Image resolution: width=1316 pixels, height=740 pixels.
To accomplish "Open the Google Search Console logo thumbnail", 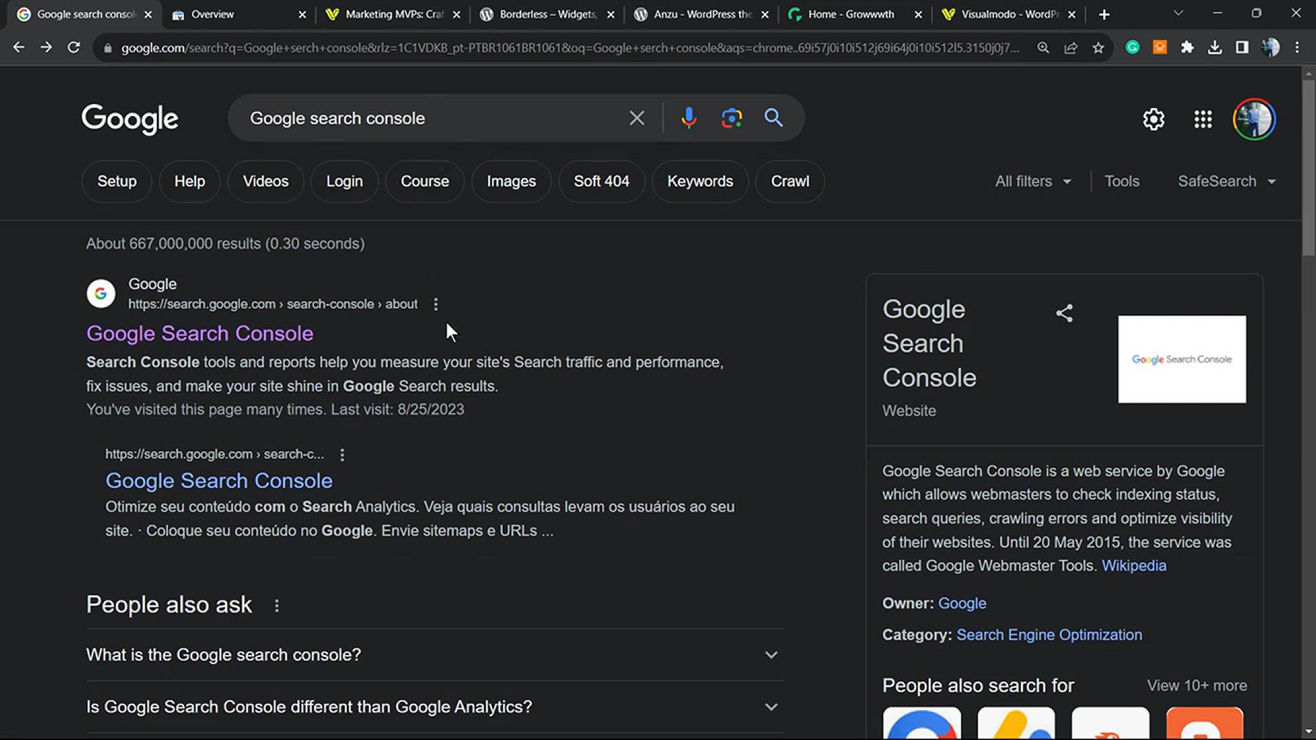I will (x=1182, y=359).
